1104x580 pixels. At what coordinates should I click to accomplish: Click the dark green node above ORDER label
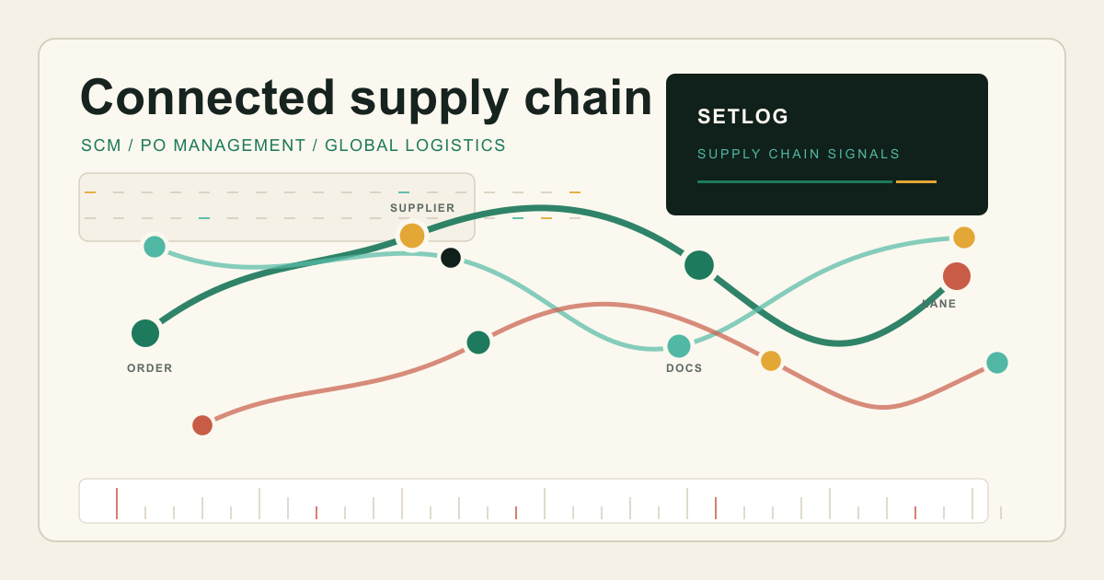point(145,333)
